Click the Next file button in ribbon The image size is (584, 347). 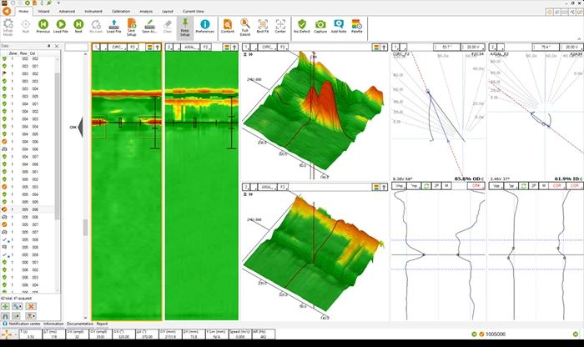78,24
